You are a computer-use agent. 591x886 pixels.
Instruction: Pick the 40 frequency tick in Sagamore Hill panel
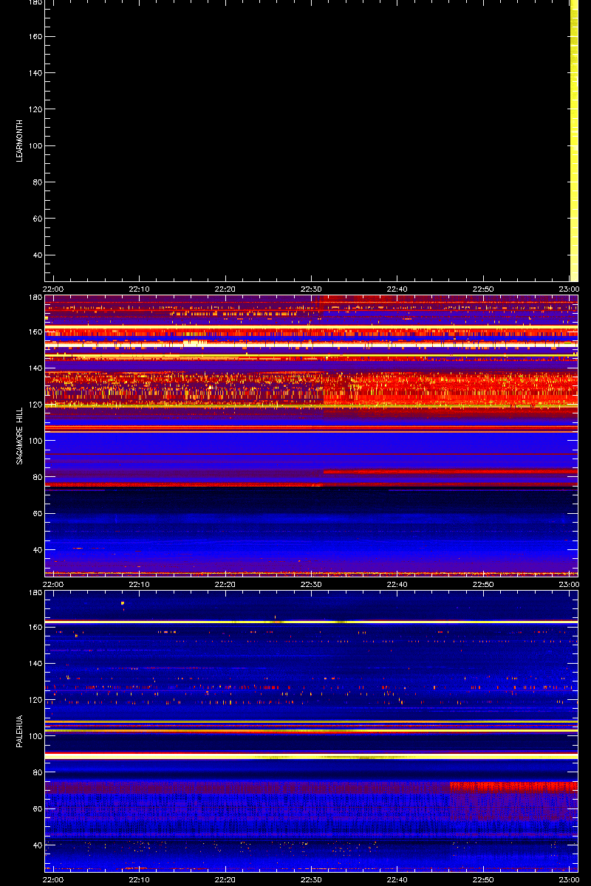38,550
